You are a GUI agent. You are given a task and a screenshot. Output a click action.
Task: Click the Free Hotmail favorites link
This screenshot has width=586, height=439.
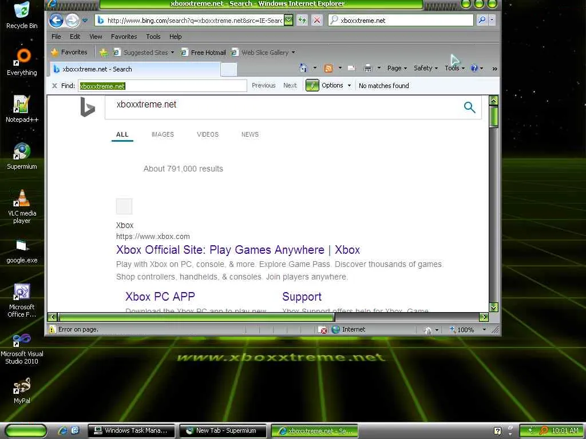coord(203,53)
